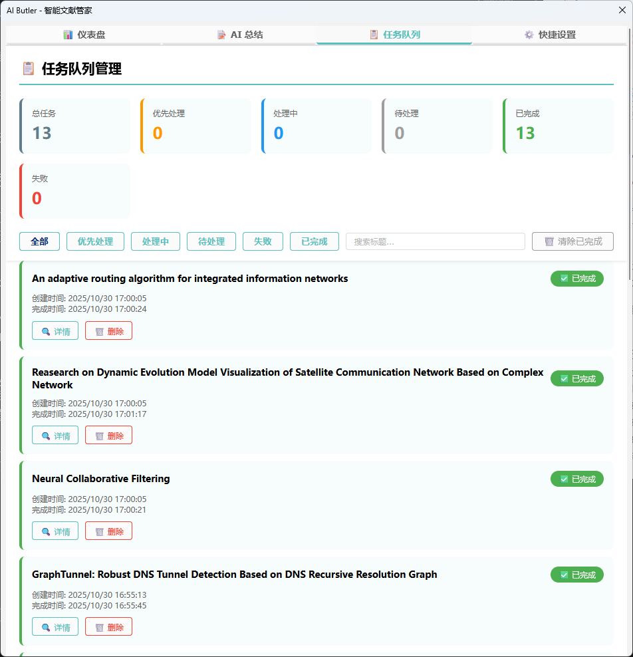This screenshot has width=633, height=657.
Task: Filter tasks by 优先处理
Action: 95,241
